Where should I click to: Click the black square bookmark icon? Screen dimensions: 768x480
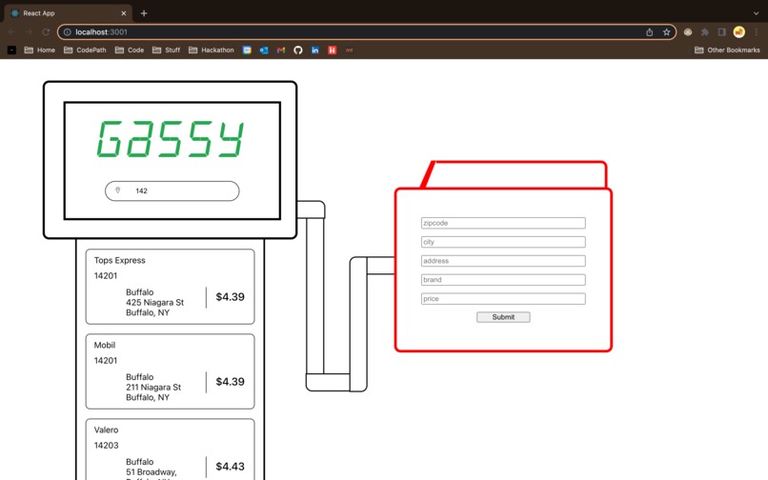(x=11, y=50)
